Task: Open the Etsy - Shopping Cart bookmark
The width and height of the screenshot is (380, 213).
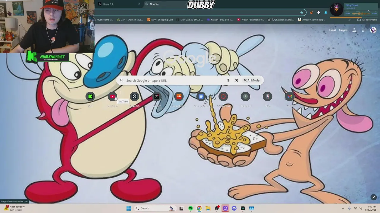Action: (x=160, y=20)
